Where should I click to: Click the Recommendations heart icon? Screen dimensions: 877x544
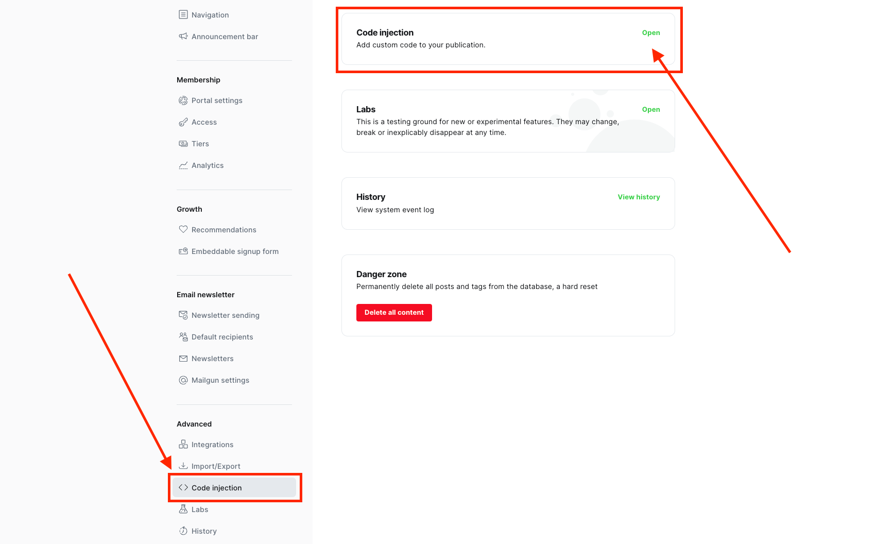(183, 229)
